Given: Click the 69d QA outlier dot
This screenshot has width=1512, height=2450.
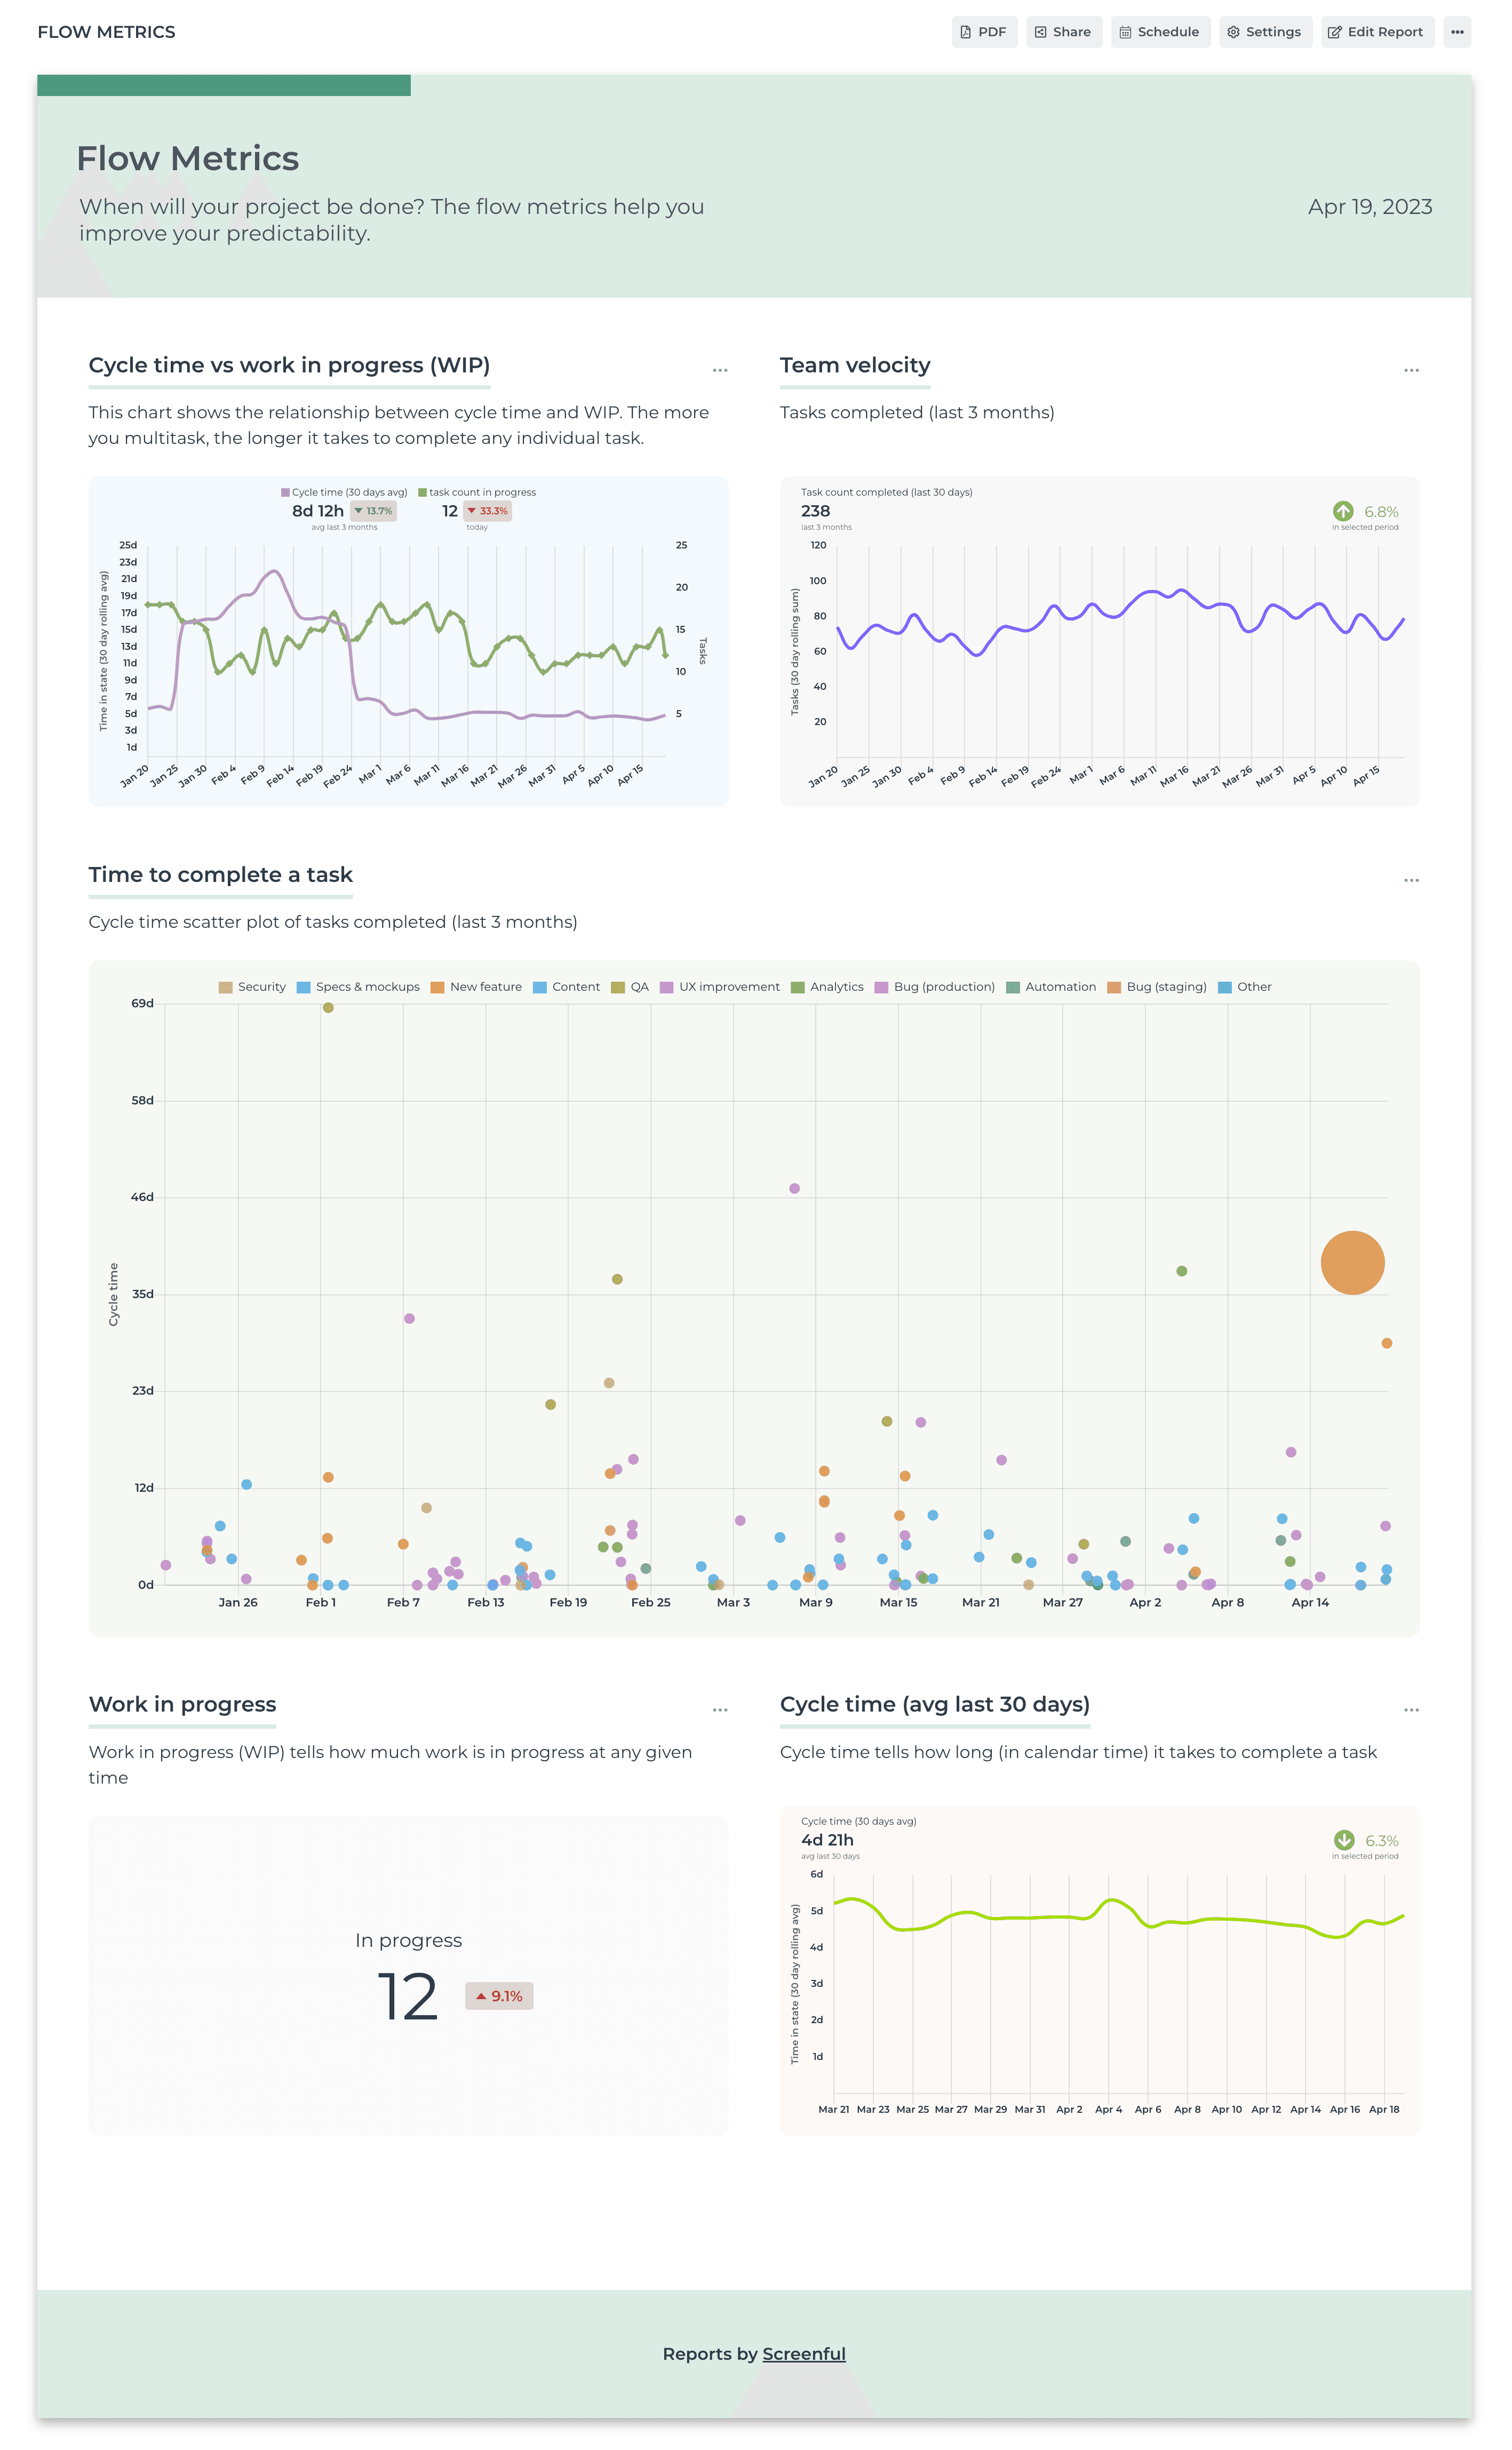Looking at the screenshot, I should point(328,1008).
